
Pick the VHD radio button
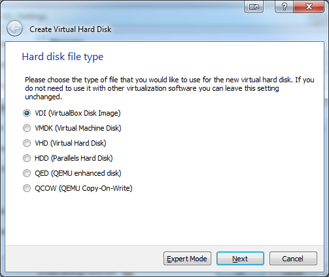pyautogui.click(x=27, y=143)
